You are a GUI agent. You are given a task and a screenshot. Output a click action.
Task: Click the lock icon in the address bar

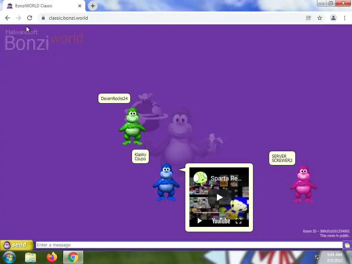43,18
